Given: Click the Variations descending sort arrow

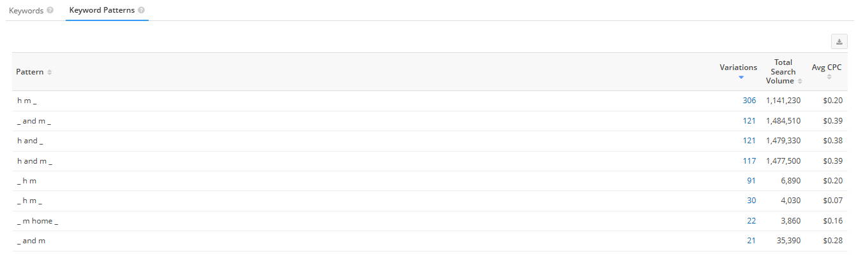Looking at the screenshot, I should (741, 77).
